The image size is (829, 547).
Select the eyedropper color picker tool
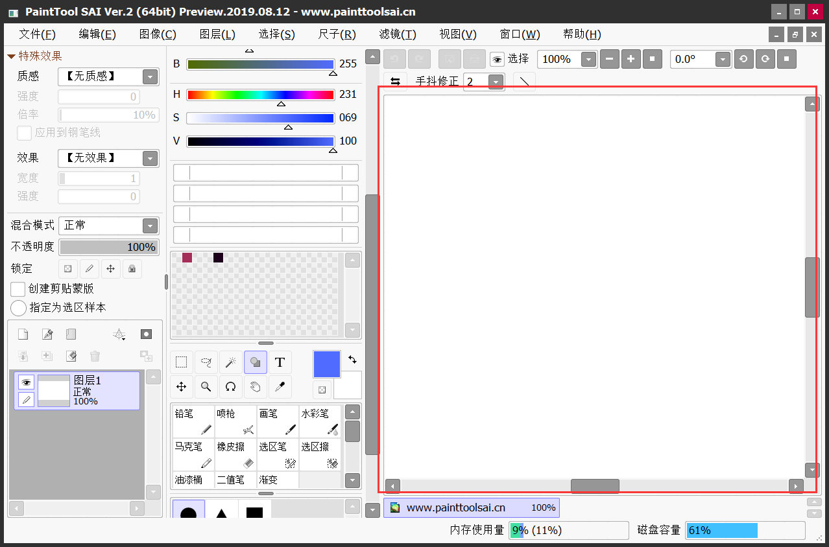280,387
